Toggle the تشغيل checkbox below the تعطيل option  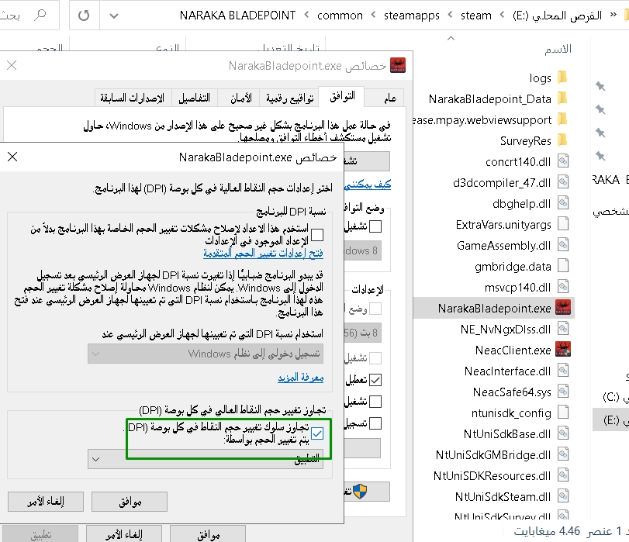coord(375,401)
